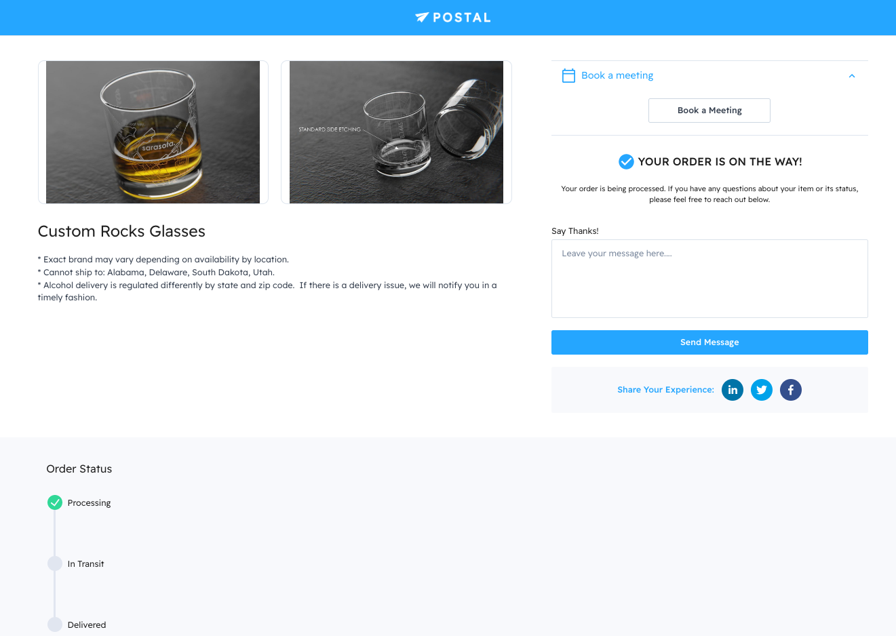Click the calendar icon beside Book a meeting
Image resolution: width=896 pixels, height=636 pixels.
click(x=568, y=76)
